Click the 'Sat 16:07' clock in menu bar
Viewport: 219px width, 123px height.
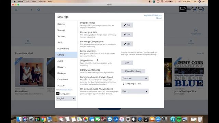(x=187, y=1)
